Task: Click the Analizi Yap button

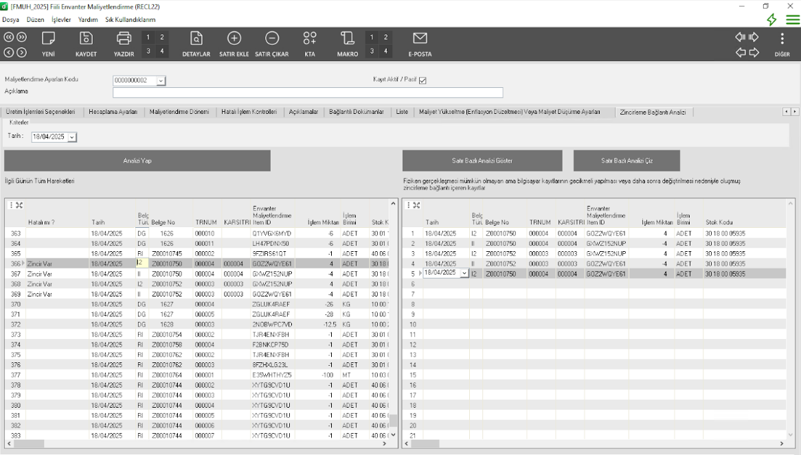Action: pos(137,161)
